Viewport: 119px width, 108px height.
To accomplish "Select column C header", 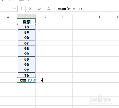I will (x=45, y=17).
